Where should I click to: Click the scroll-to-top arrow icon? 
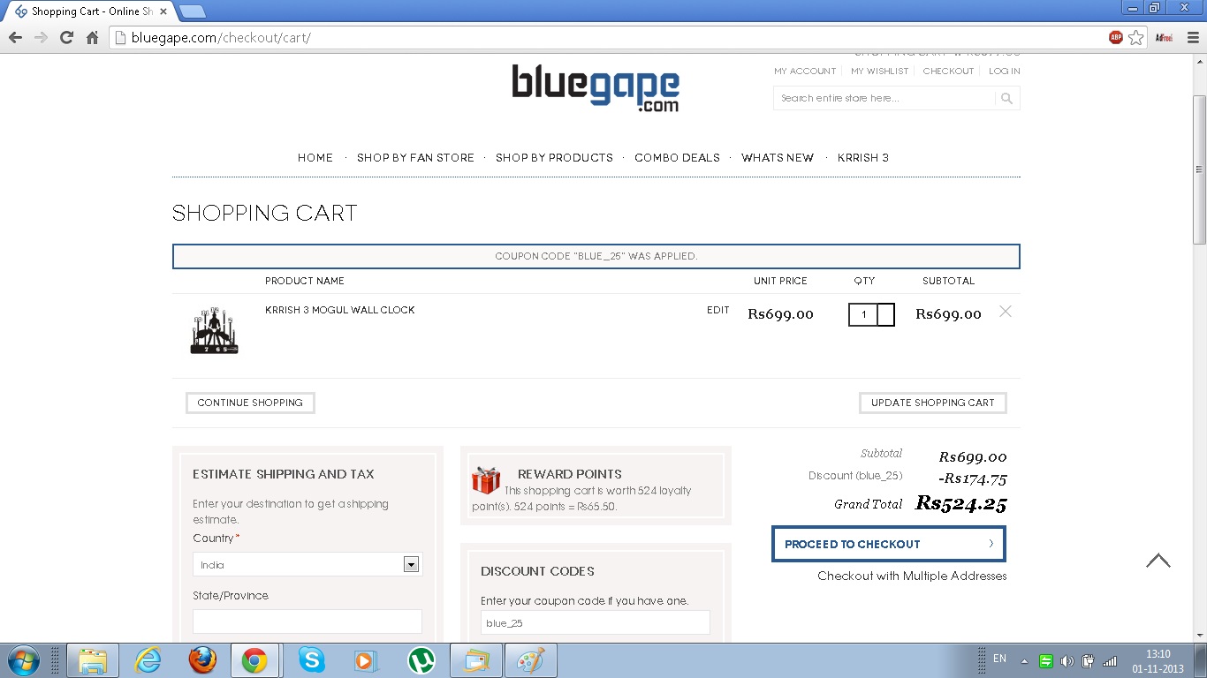(1158, 561)
